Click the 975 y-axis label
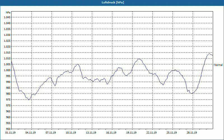This screenshot has width=224, height=140. pos(9,100)
